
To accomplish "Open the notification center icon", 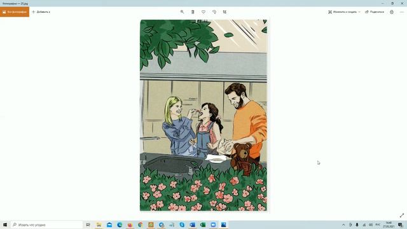I will 401,225.
